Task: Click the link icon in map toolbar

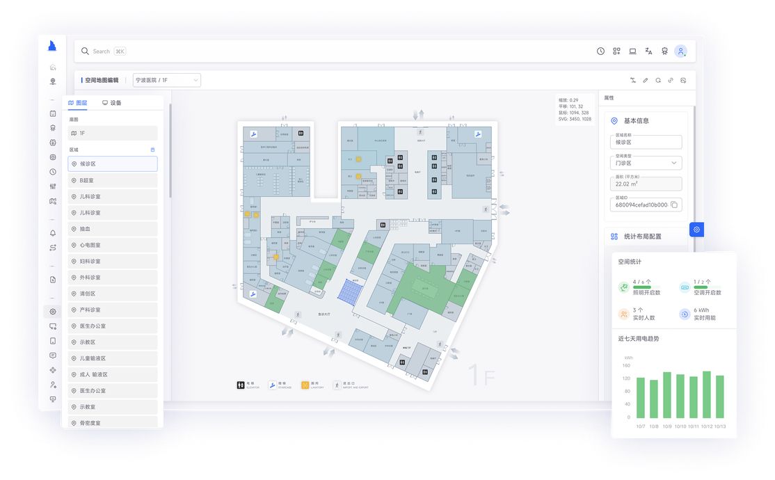Action: point(671,80)
